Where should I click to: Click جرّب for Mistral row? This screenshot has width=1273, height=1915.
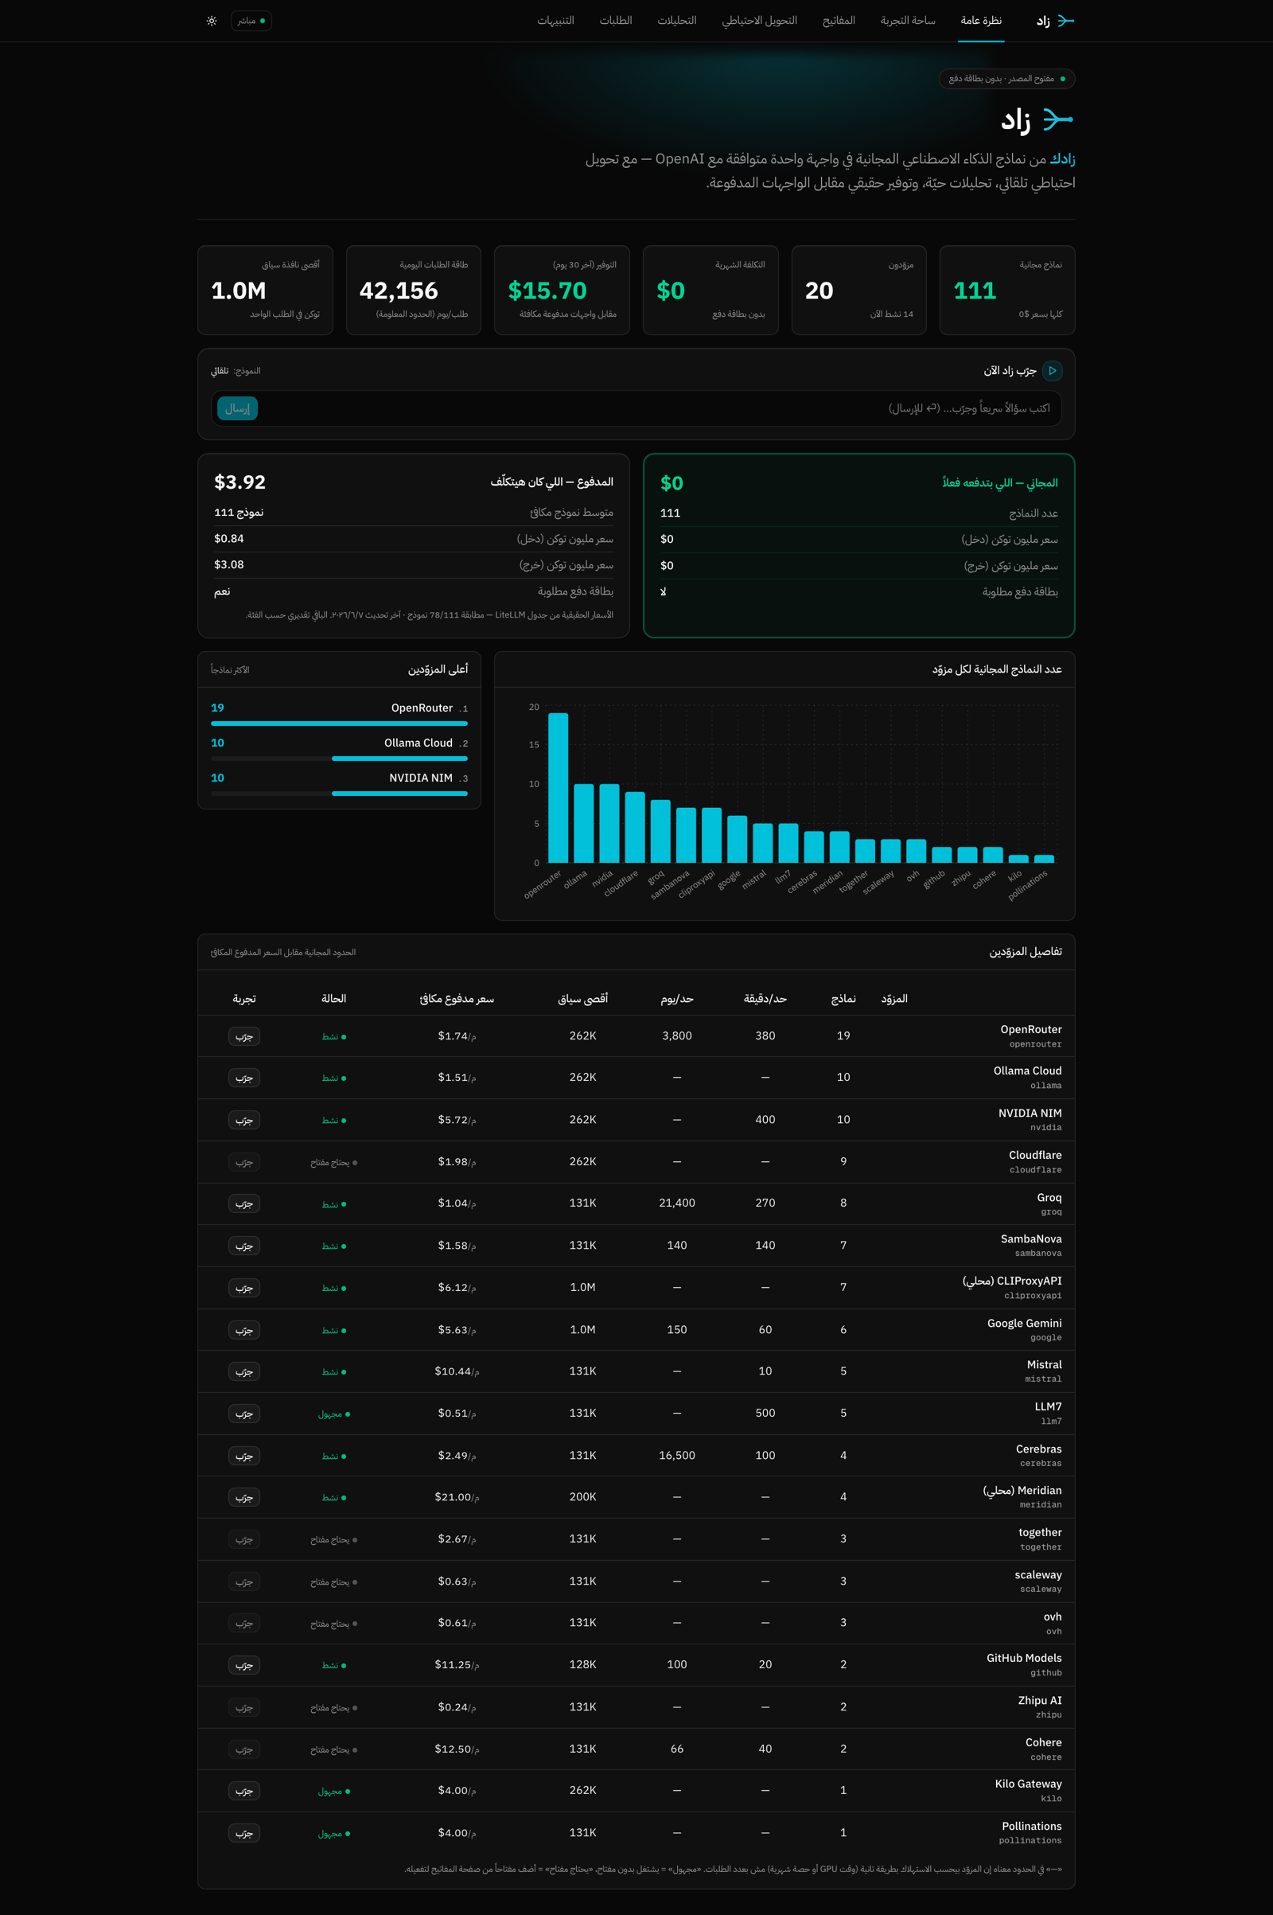243,1371
